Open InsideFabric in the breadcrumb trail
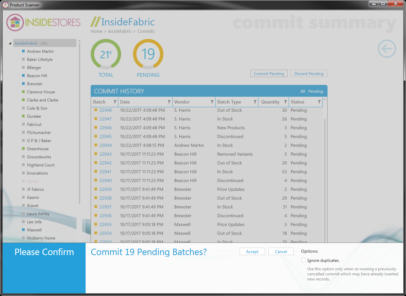 coord(120,31)
